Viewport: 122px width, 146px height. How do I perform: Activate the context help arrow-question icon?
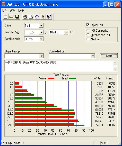49,17
